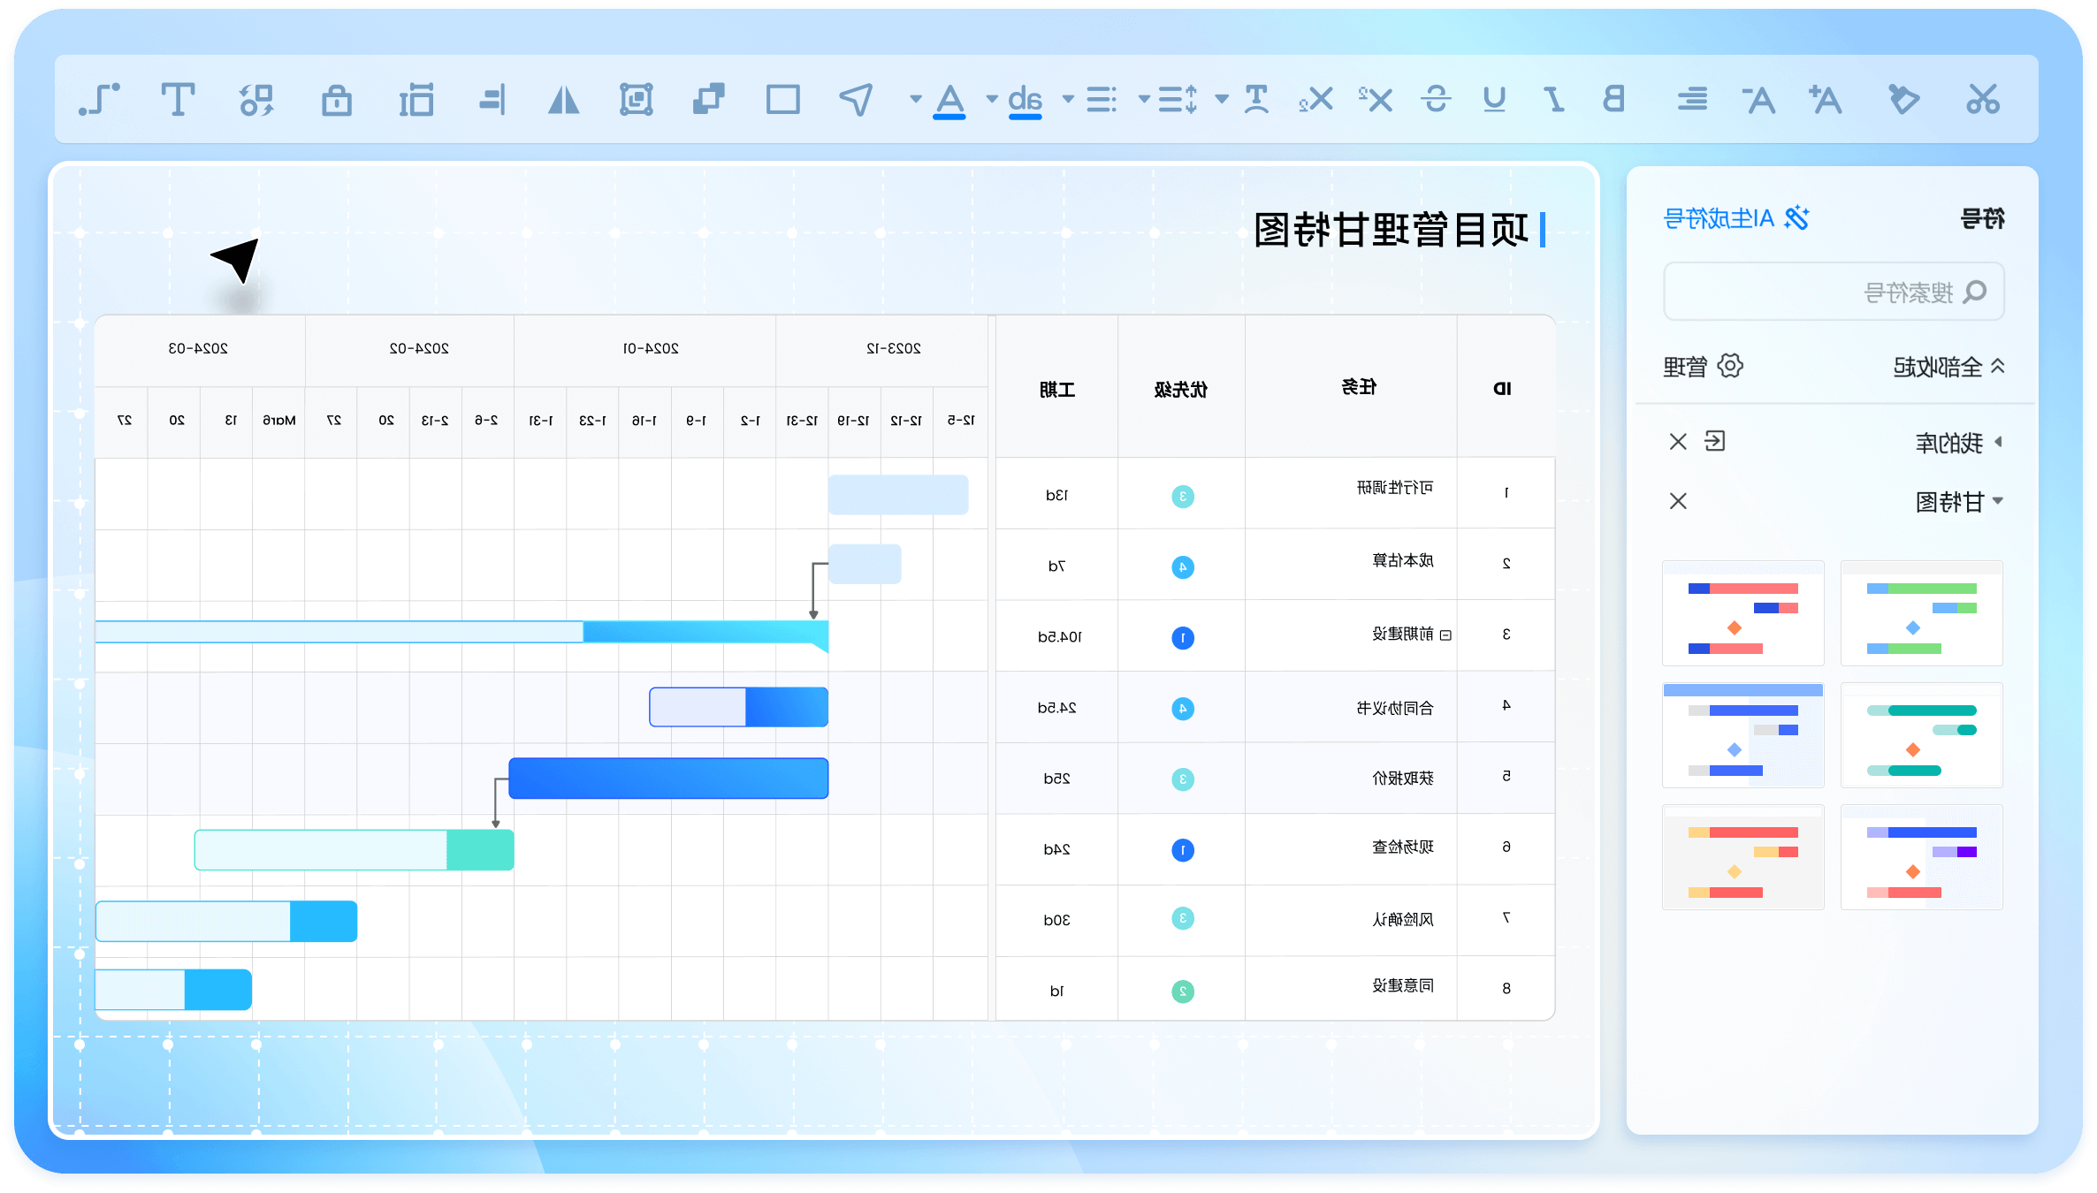Select the highlighted blue Gantt template thumbnail
The image size is (2097, 1193).
pyautogui.click(x=1742, y=734)
